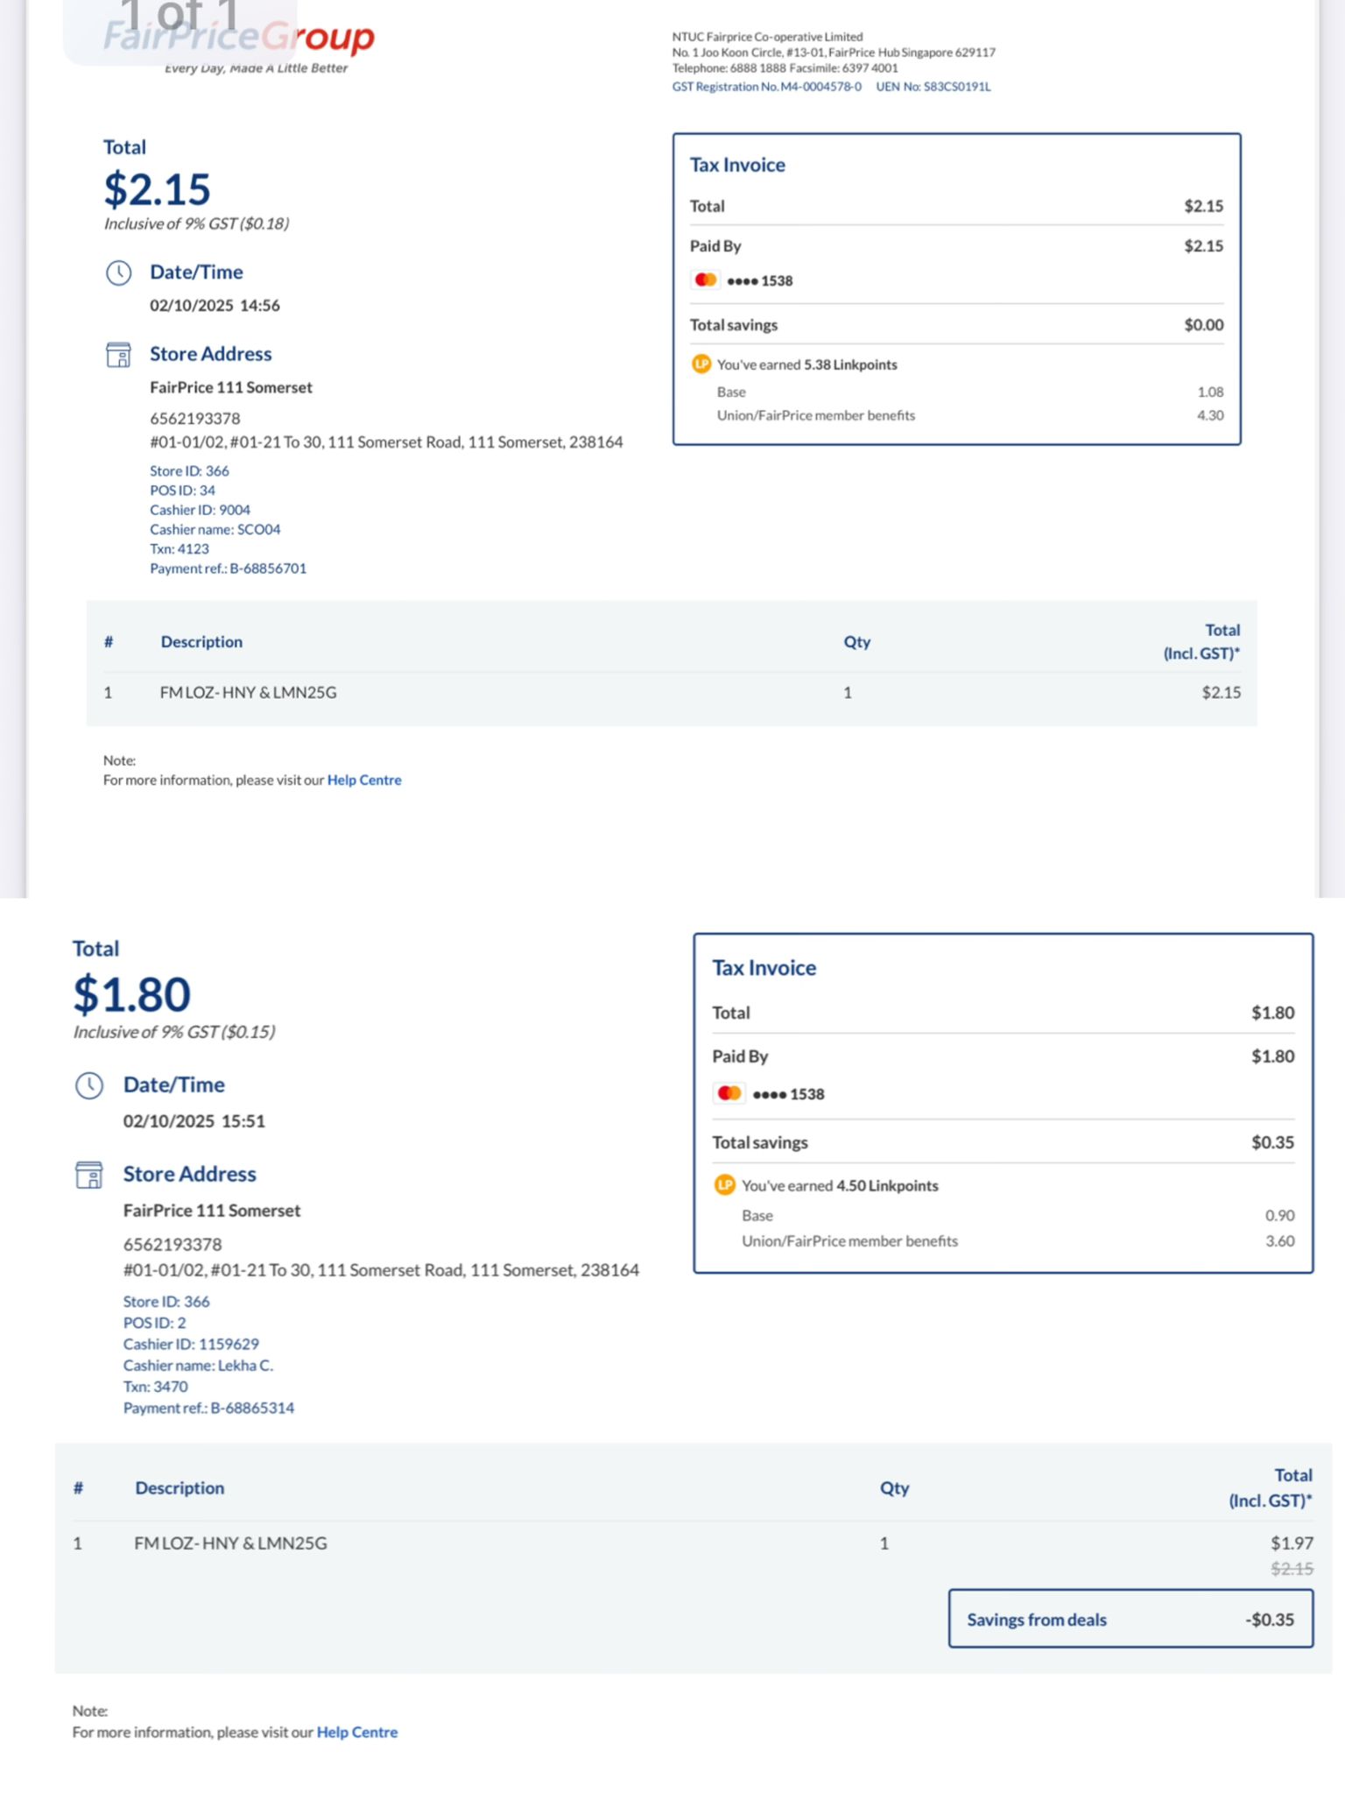Click the clock icon beside second Date/Time
The height and width of the screenshot is (1794, 1345).
coord(89,1085)
